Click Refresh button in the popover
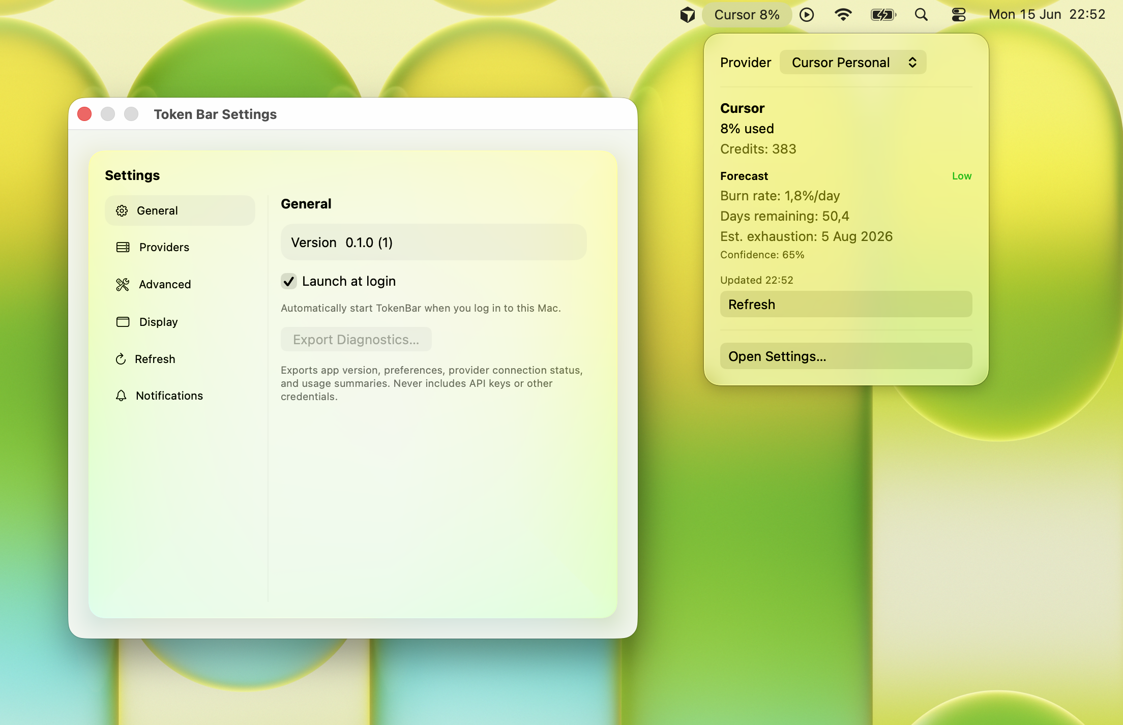 coord(846,304)
